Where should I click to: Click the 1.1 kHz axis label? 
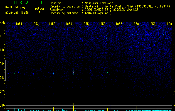click(x=2, y=36)
